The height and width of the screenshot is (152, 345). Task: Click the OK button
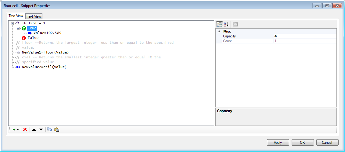(302, 143)
